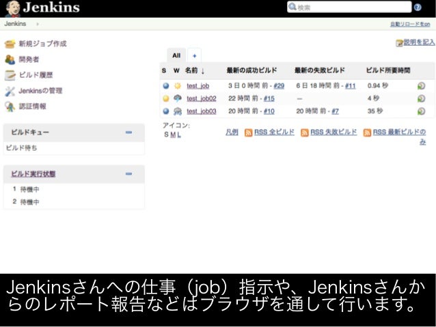Open RSS 全ビルド feed link

click(x=274, y=132)
